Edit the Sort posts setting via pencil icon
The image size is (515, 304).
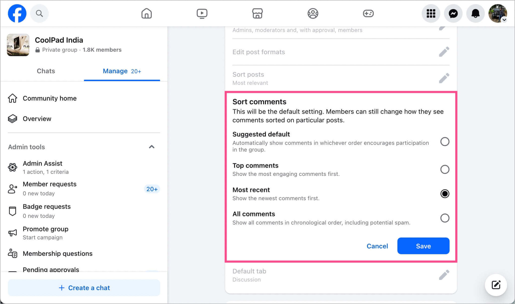pyautogui.click(x=444, y=78)
